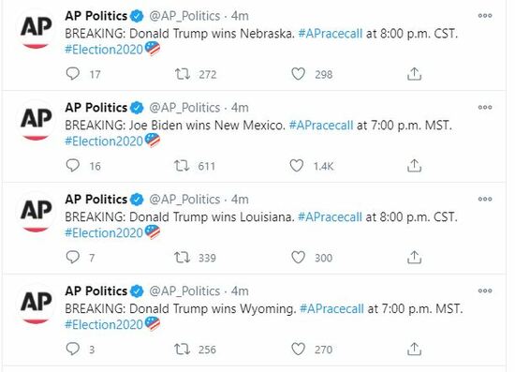
Task: Open the @AP_Politics handle on Wyoming tweet
Action: (x=184, y=291)
